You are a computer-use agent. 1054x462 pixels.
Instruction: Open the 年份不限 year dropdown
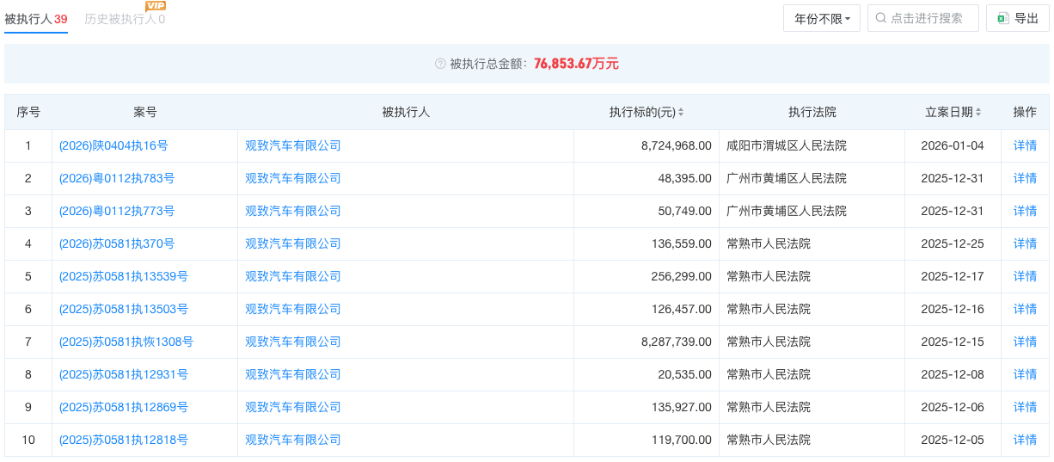(x=822, y=18)
